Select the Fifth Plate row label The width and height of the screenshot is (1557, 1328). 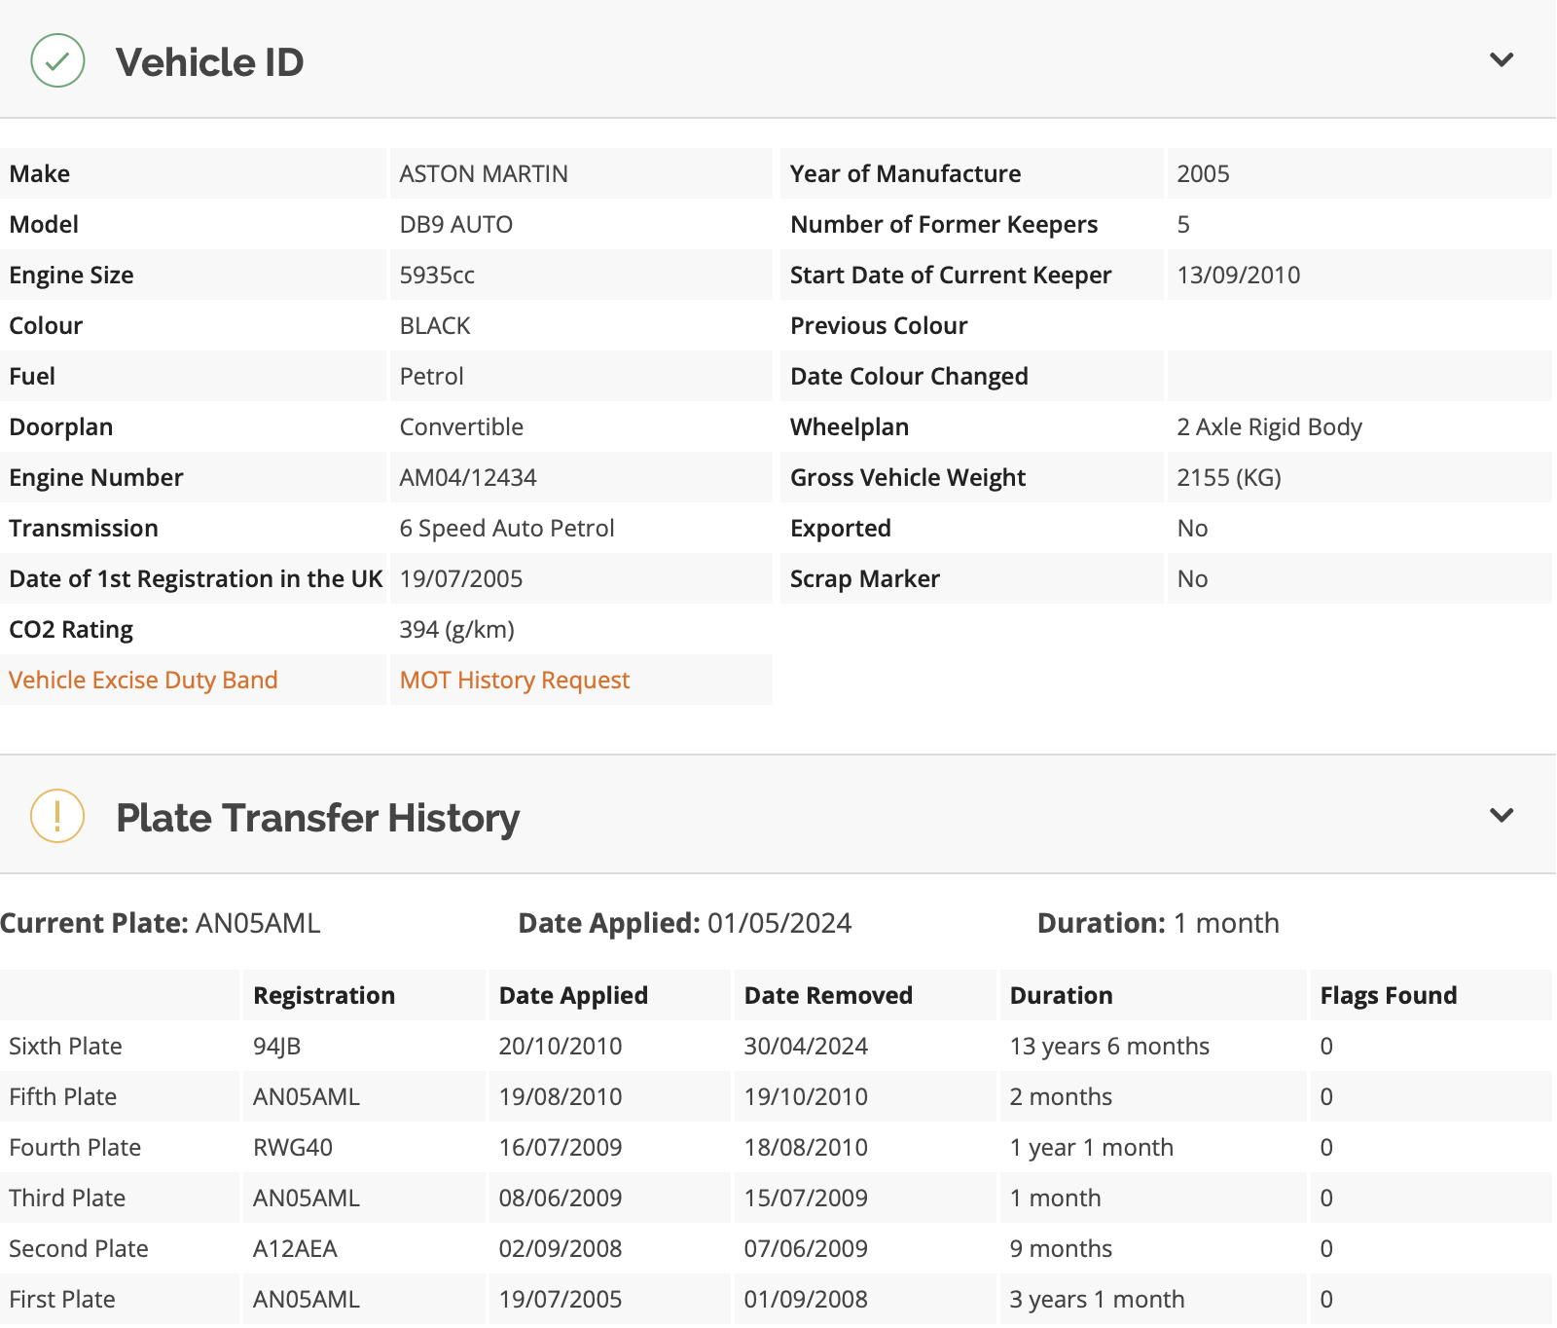(62, 1096)
